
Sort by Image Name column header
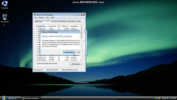click(42, 26)
